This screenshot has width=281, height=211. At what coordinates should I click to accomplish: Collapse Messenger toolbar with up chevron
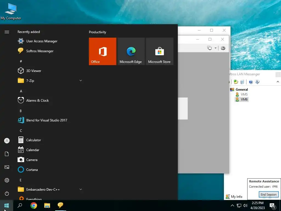pos(278,82)
